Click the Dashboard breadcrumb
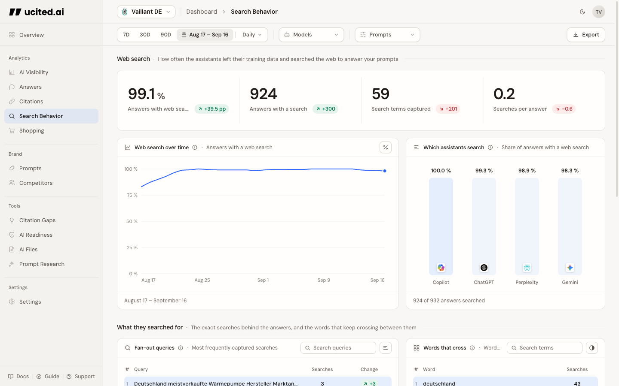The width and height of the screenshot is (619, 386). [x=202, y=12]
